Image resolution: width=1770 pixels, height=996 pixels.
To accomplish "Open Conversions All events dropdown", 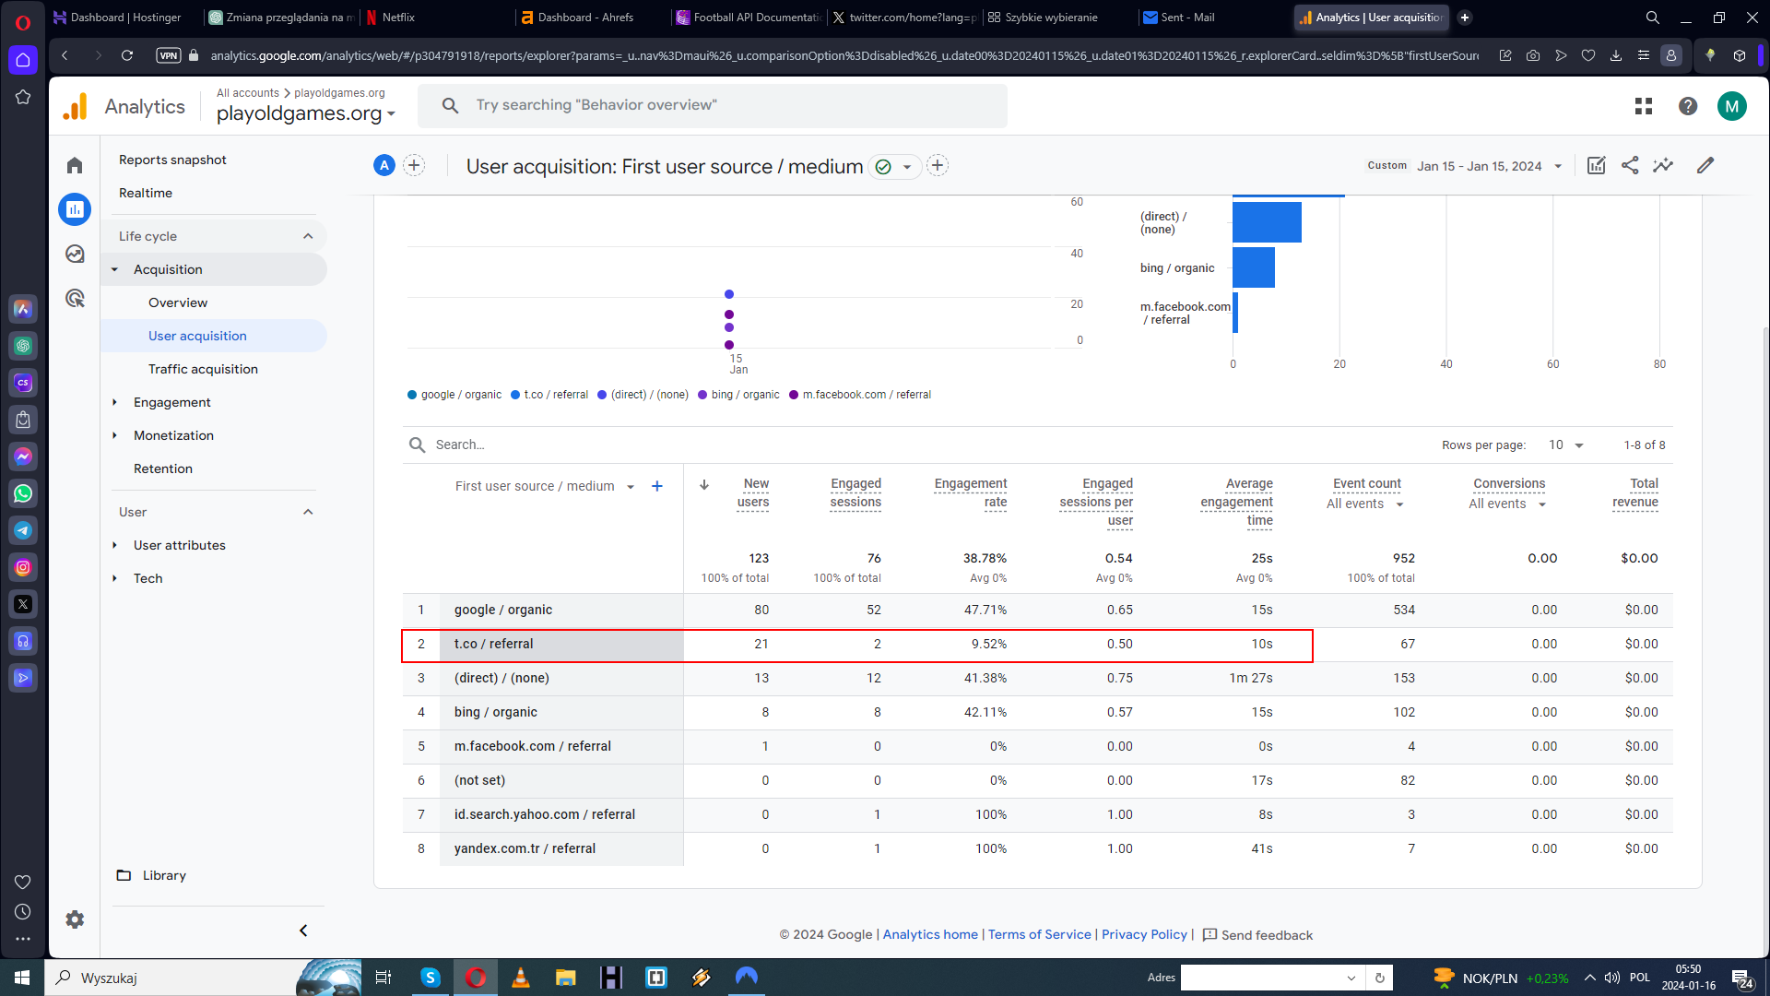I will click(x=1507, y=504).
